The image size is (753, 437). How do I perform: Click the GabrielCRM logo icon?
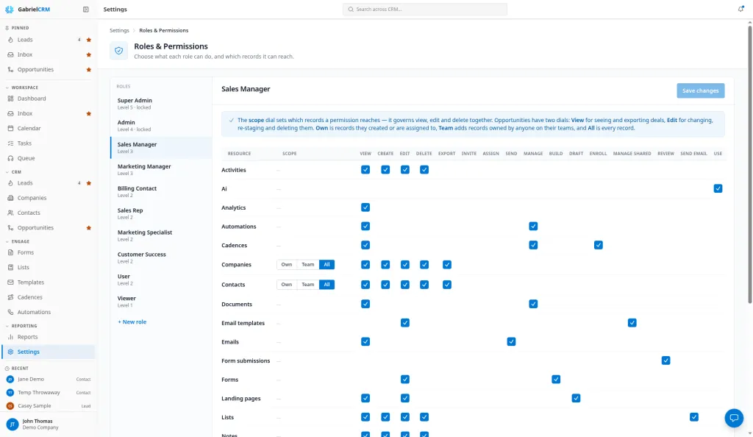tap(9, 9)
